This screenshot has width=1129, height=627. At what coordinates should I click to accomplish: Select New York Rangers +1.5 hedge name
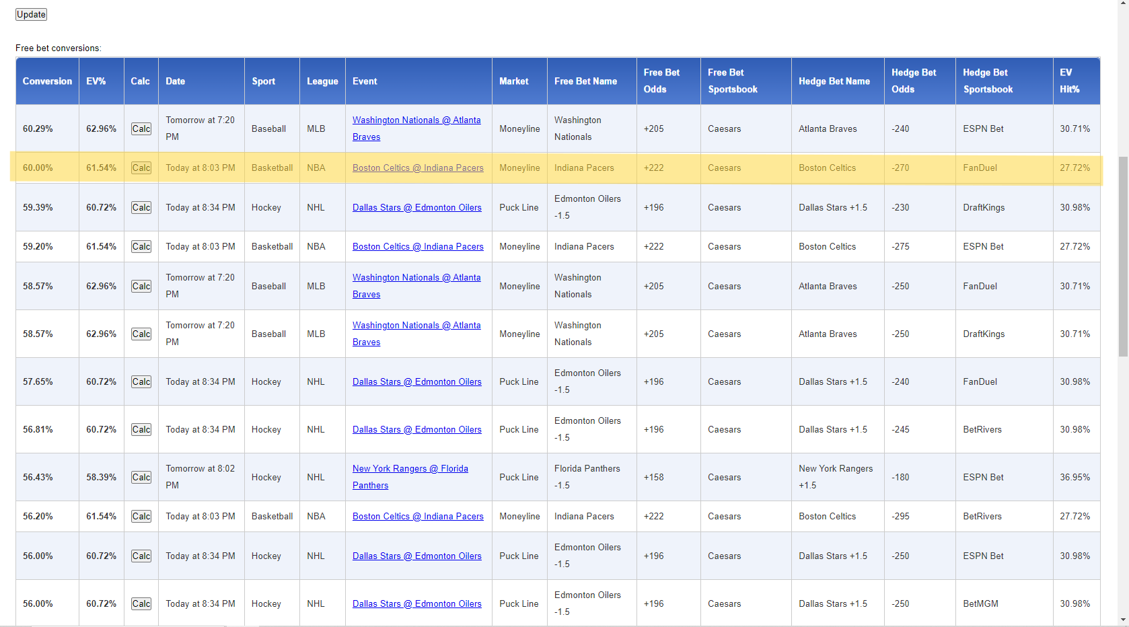click(x=836, y=477)
